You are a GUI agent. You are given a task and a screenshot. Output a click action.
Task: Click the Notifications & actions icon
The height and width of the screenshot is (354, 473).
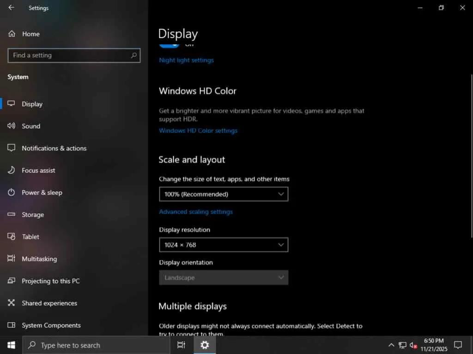pos(11,148)
